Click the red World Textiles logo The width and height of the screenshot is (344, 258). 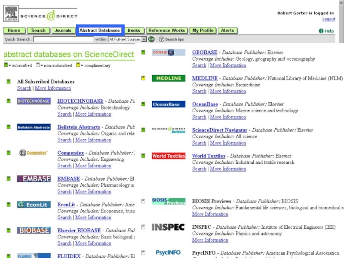pos(169,156)
